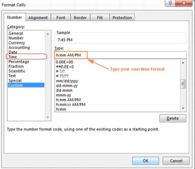Screen dimensions: 195x169
Task: Click the category list up arrow
Action: (x=48, y=34)
